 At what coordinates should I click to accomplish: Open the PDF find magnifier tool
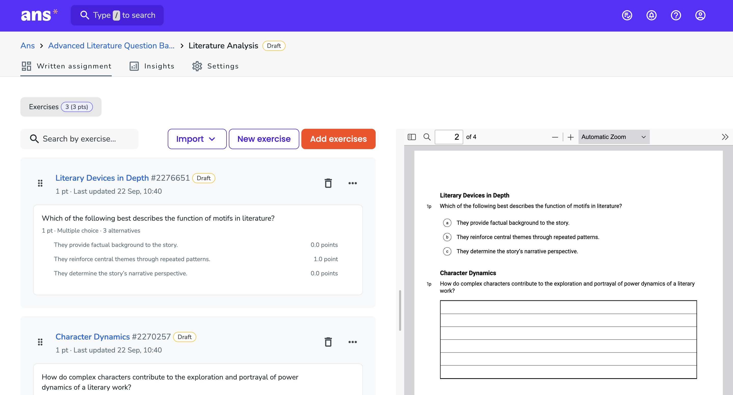pyautogui.click(x=427, y=137)
